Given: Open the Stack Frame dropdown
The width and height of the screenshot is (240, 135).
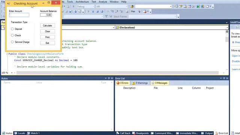Looking at the screenshot, I should click(x=153, y=16).
